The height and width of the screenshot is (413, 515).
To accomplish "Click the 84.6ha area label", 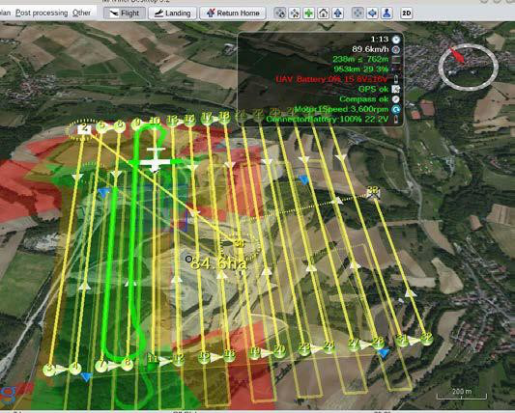I will point(218,263).
